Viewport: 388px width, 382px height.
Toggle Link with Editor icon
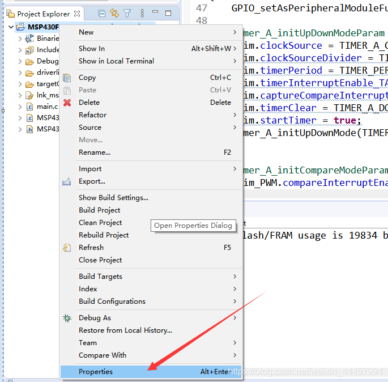[x=114, y=13]
